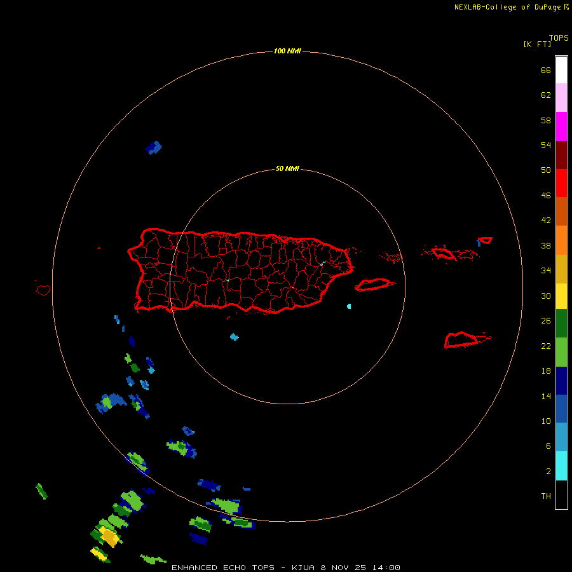Viewport: 572px width, 572px height.
Task: Click the gold legend swatch
Action: pyautogui.click(x=561, y=269)
